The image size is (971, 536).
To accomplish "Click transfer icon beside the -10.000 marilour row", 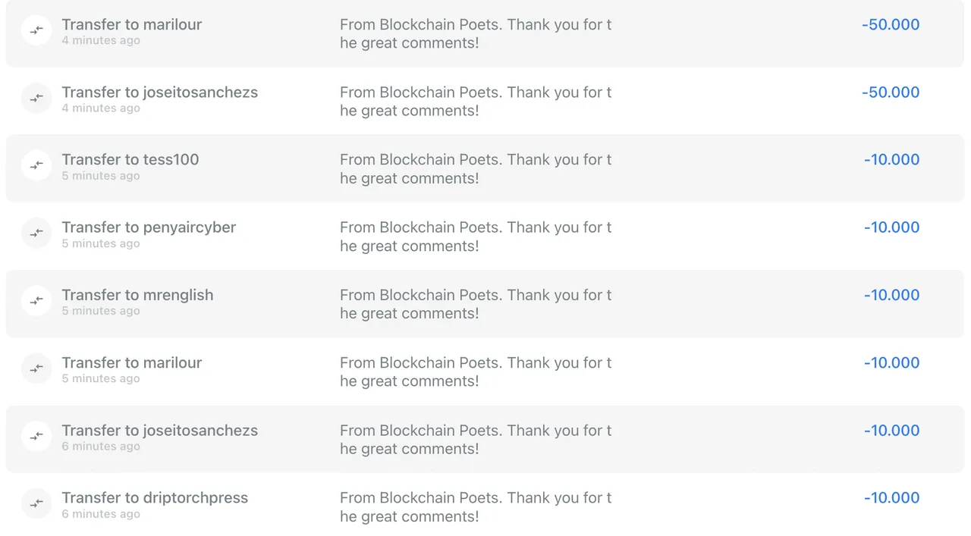I will point(36,368).
